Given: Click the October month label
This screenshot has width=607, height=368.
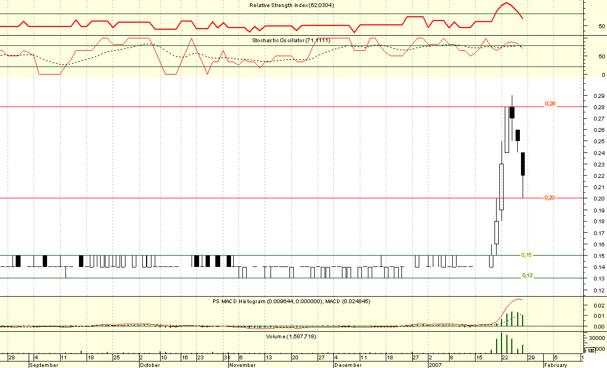Looking at the screenshot, I should click(x=150, y=365).
